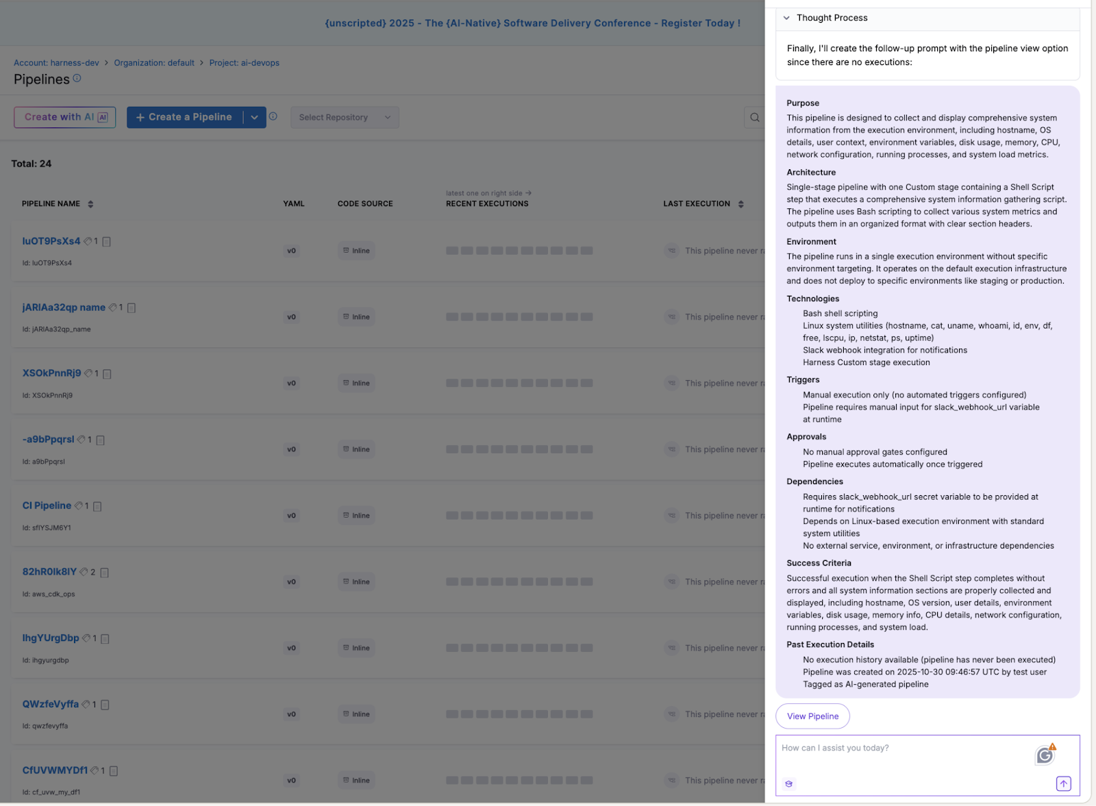Click the 'Past Execution Details' heading

(830, 645)
